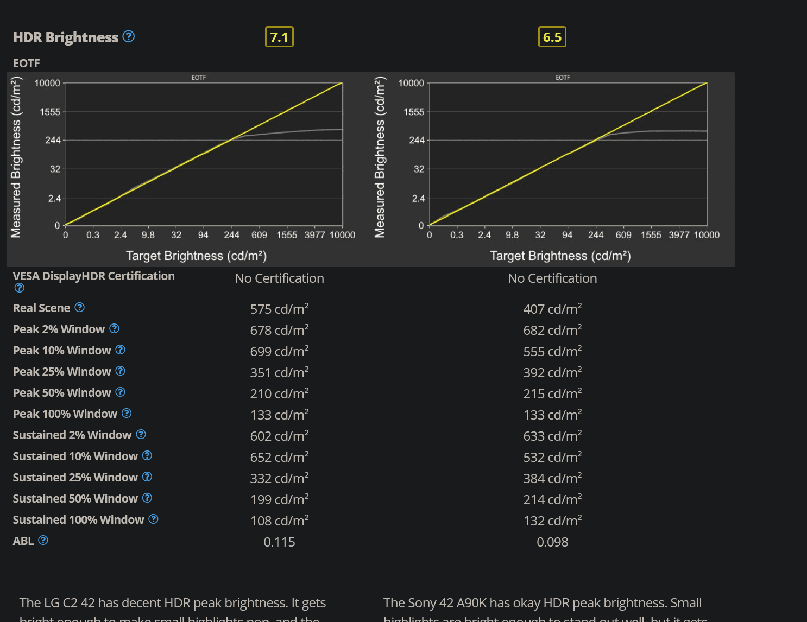Select the Sustained 2% Window label
The height and width of the screenshot is (622, 807).
click(x=72, y=435)
